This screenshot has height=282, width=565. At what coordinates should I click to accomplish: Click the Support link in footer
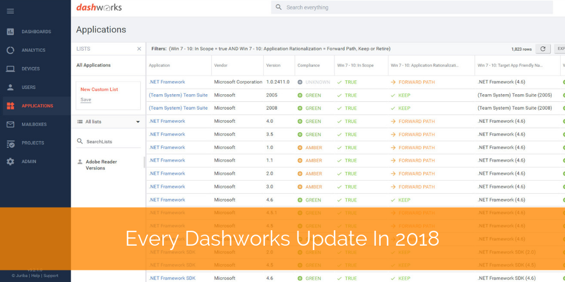click(x=51, y=276)
